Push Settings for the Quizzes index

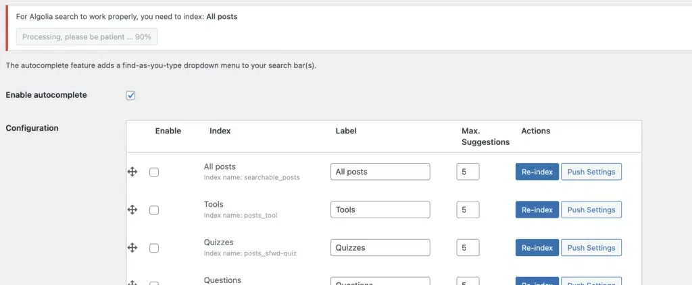tap(591, 248)
